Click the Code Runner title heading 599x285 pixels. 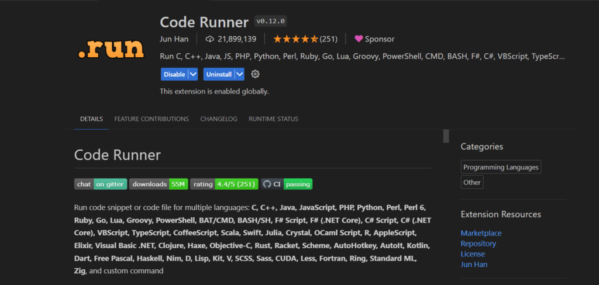click(x=204, y=22)
